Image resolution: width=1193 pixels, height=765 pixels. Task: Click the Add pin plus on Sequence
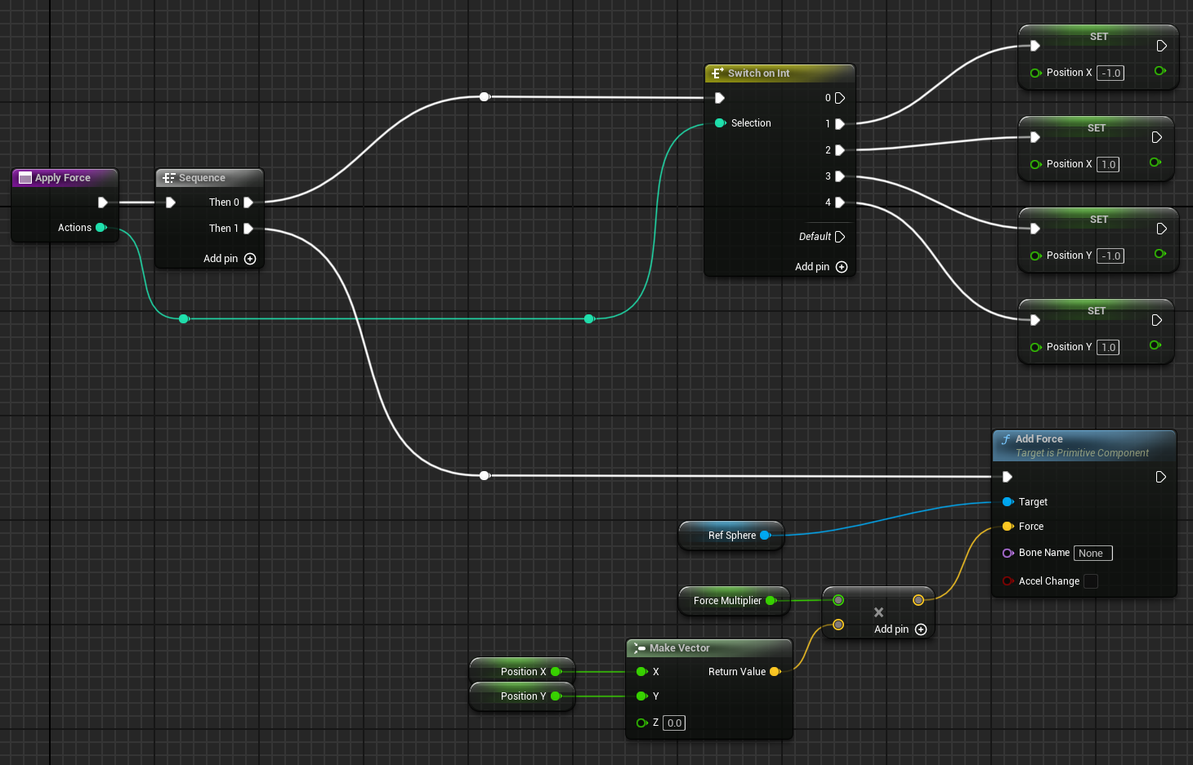tap(250, 259)
